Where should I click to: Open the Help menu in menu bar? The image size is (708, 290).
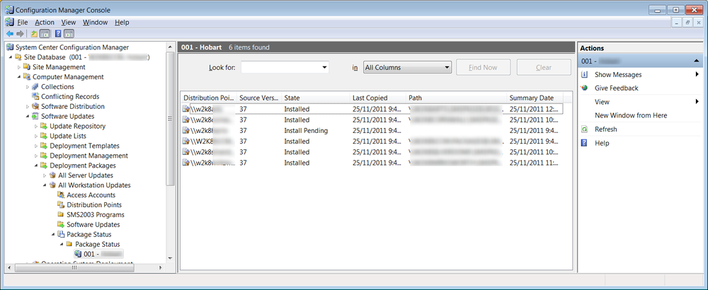point(122,22)
